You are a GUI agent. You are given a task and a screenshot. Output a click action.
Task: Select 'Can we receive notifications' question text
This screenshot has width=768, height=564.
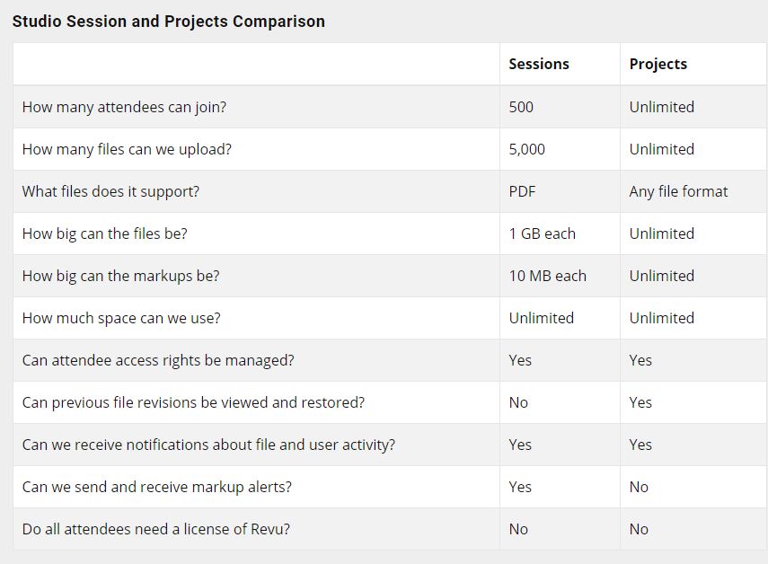point(208,445)
